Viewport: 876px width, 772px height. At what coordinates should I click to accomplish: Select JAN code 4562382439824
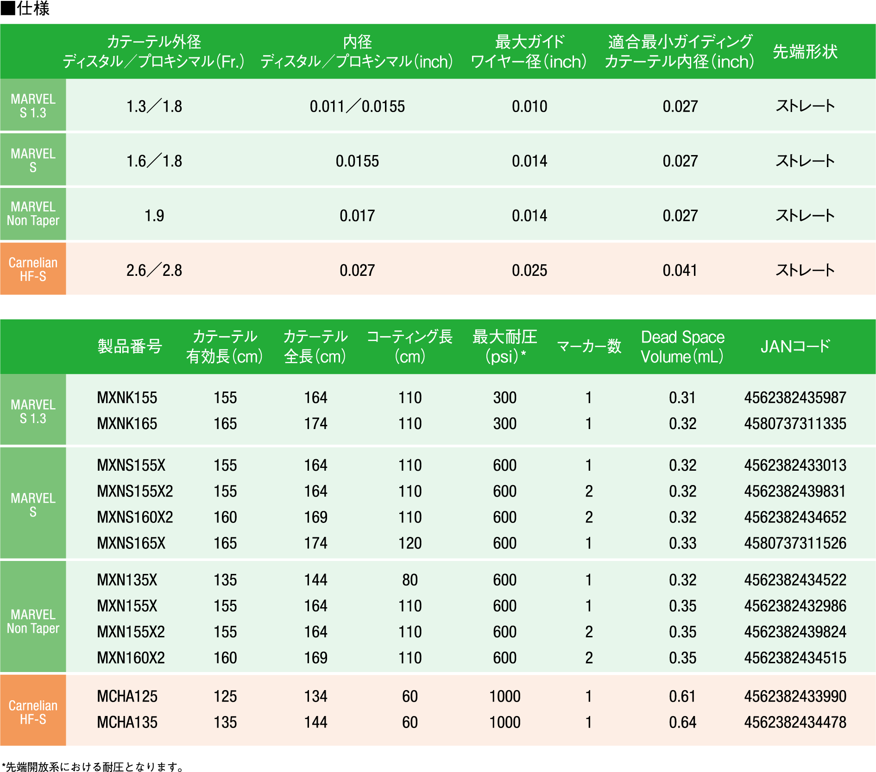click(795, 632)
